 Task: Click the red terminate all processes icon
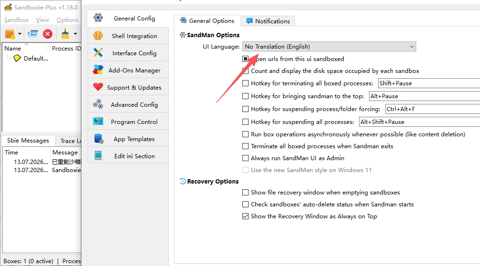click(x=48, y=34)
